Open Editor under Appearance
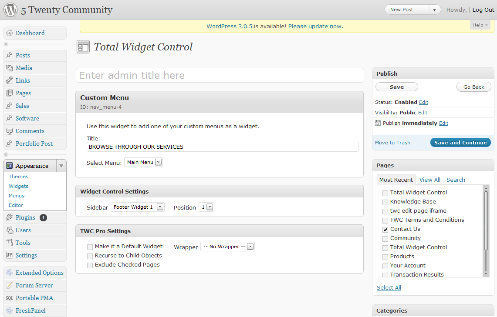Screen dimensions: 497x317 (16, 205)
